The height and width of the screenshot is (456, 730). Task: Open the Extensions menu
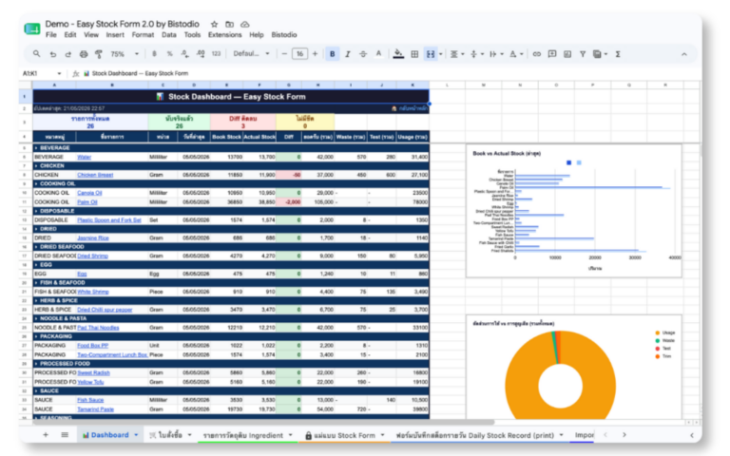pos(225,35)
